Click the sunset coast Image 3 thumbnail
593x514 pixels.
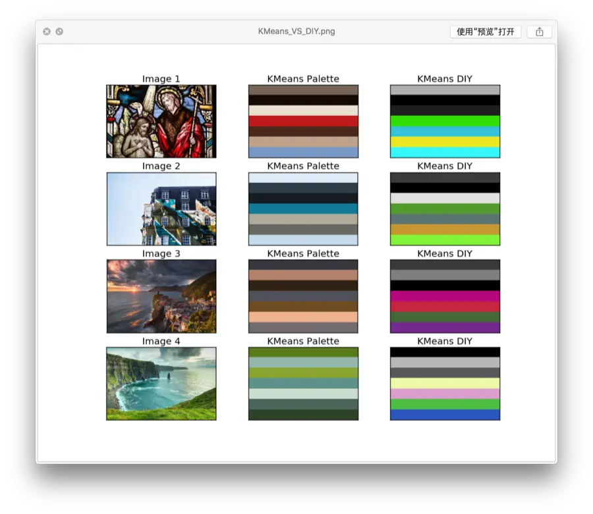coord(161,296)
